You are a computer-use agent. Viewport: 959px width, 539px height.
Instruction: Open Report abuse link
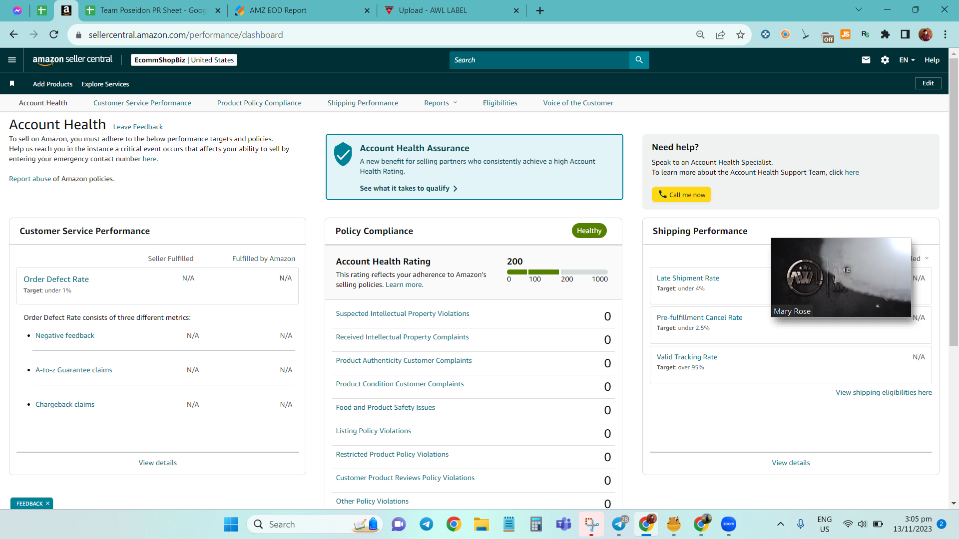[30, 179]
